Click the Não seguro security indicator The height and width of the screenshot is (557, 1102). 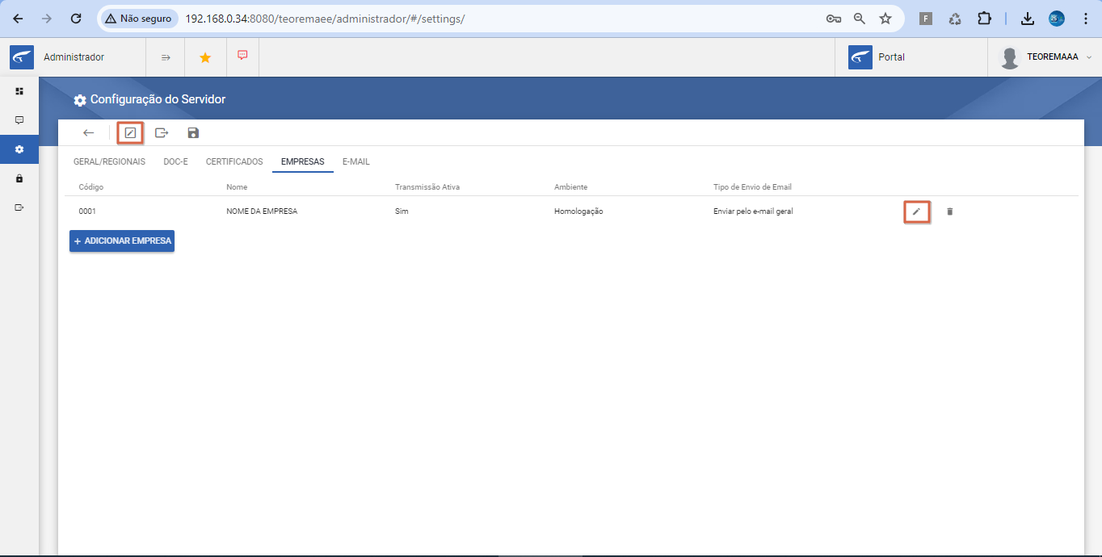click(138, 18)
